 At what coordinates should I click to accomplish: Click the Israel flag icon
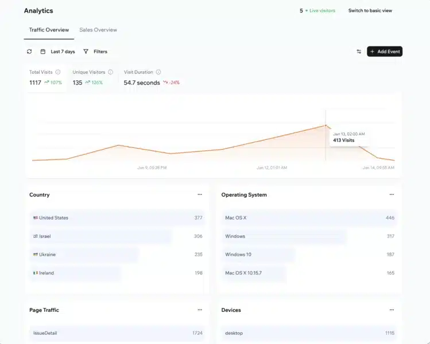pos(36,236)
